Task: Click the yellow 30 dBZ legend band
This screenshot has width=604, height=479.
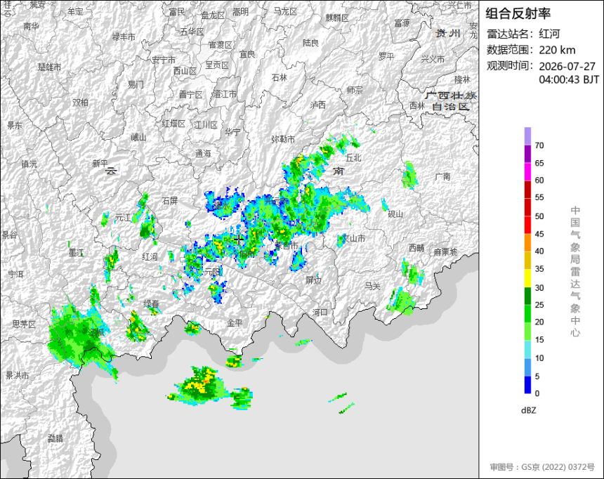Action: (527, 278)
